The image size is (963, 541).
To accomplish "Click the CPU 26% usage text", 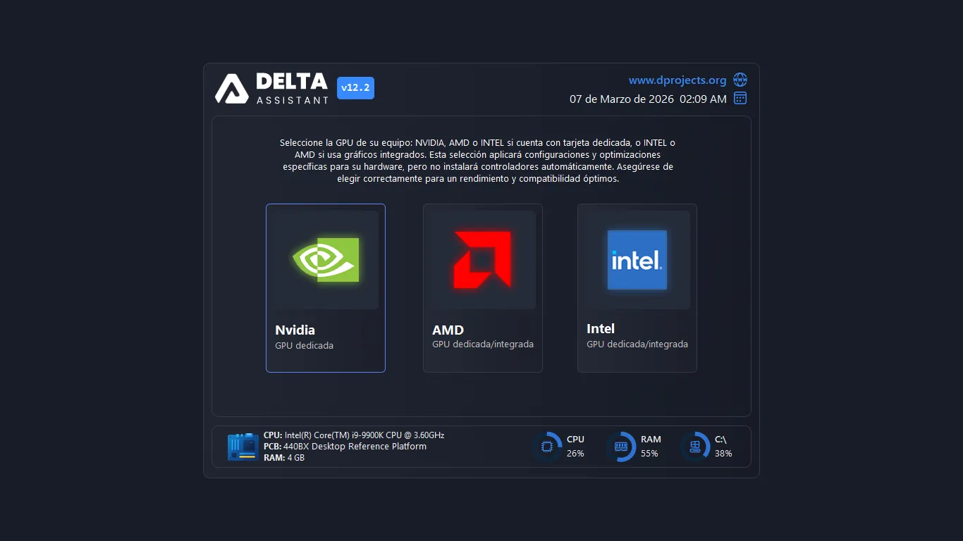I will pyautogui.click(x=575, y=447).
